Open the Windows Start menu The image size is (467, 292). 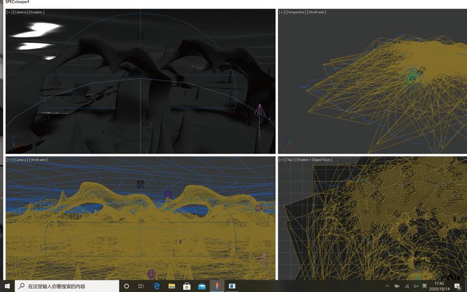[x=7, y=286]
